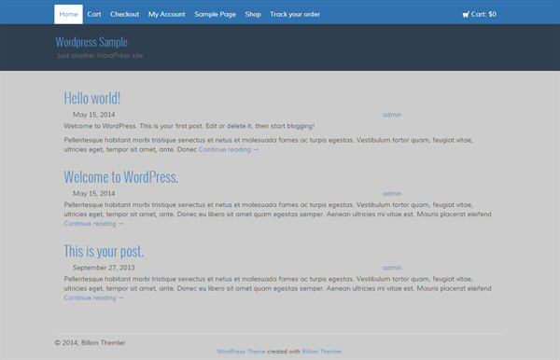The image size is (560, 360).
Task: Click admin author link under This is your post.
Action: pyautogui.click(x=392, y=268)
